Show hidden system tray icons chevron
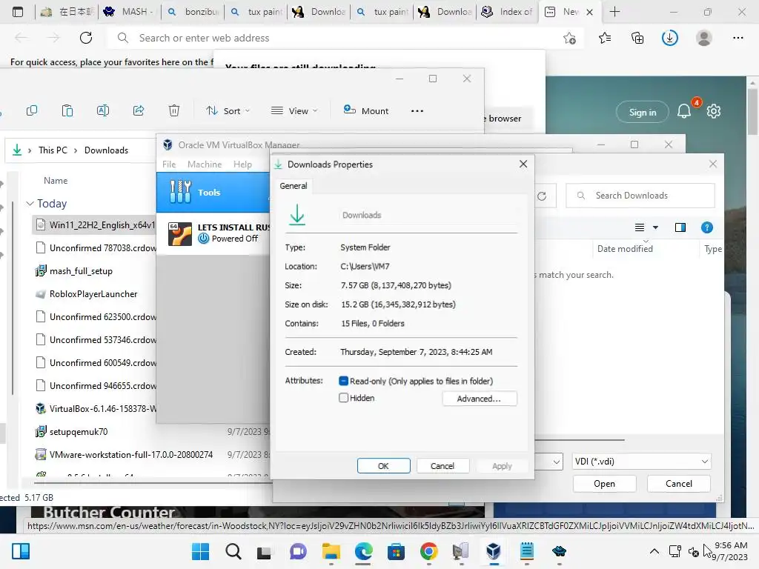This screenshot has height=569, width=759. point(654,551)
